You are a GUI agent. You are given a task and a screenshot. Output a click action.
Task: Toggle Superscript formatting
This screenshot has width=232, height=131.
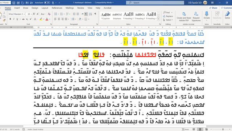point(30,19)
